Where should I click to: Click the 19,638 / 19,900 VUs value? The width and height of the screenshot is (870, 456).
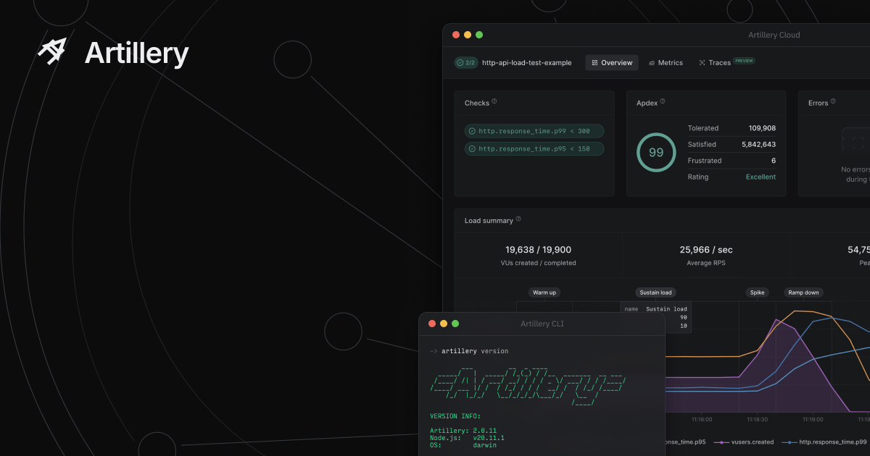pos(538,250)
